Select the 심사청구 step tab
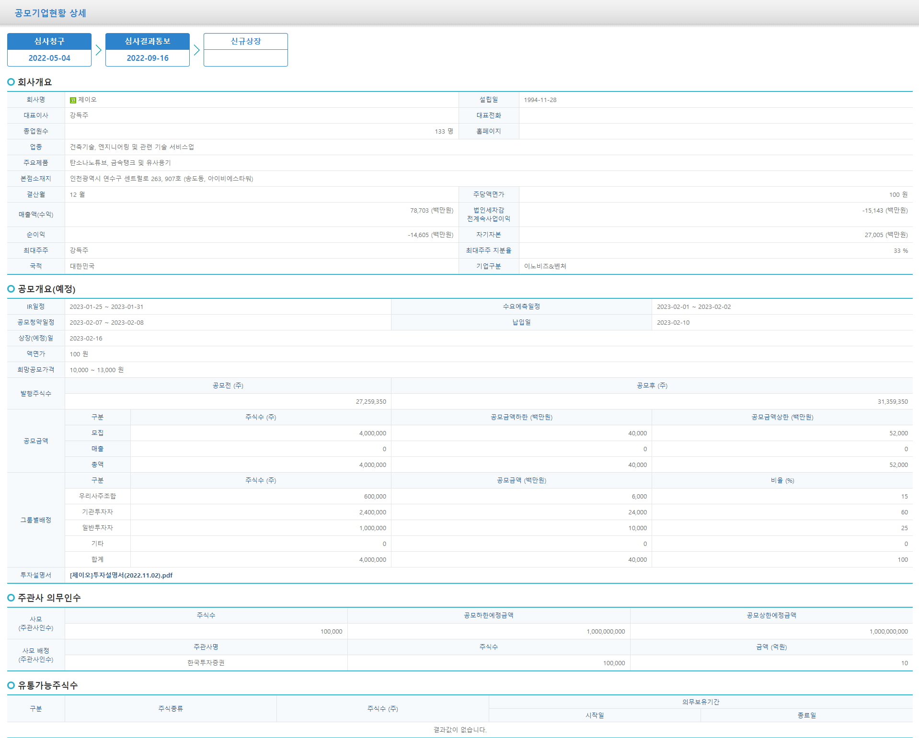This screenshot has width=919, height=738. pyautogui.click(x=49, y=42)
